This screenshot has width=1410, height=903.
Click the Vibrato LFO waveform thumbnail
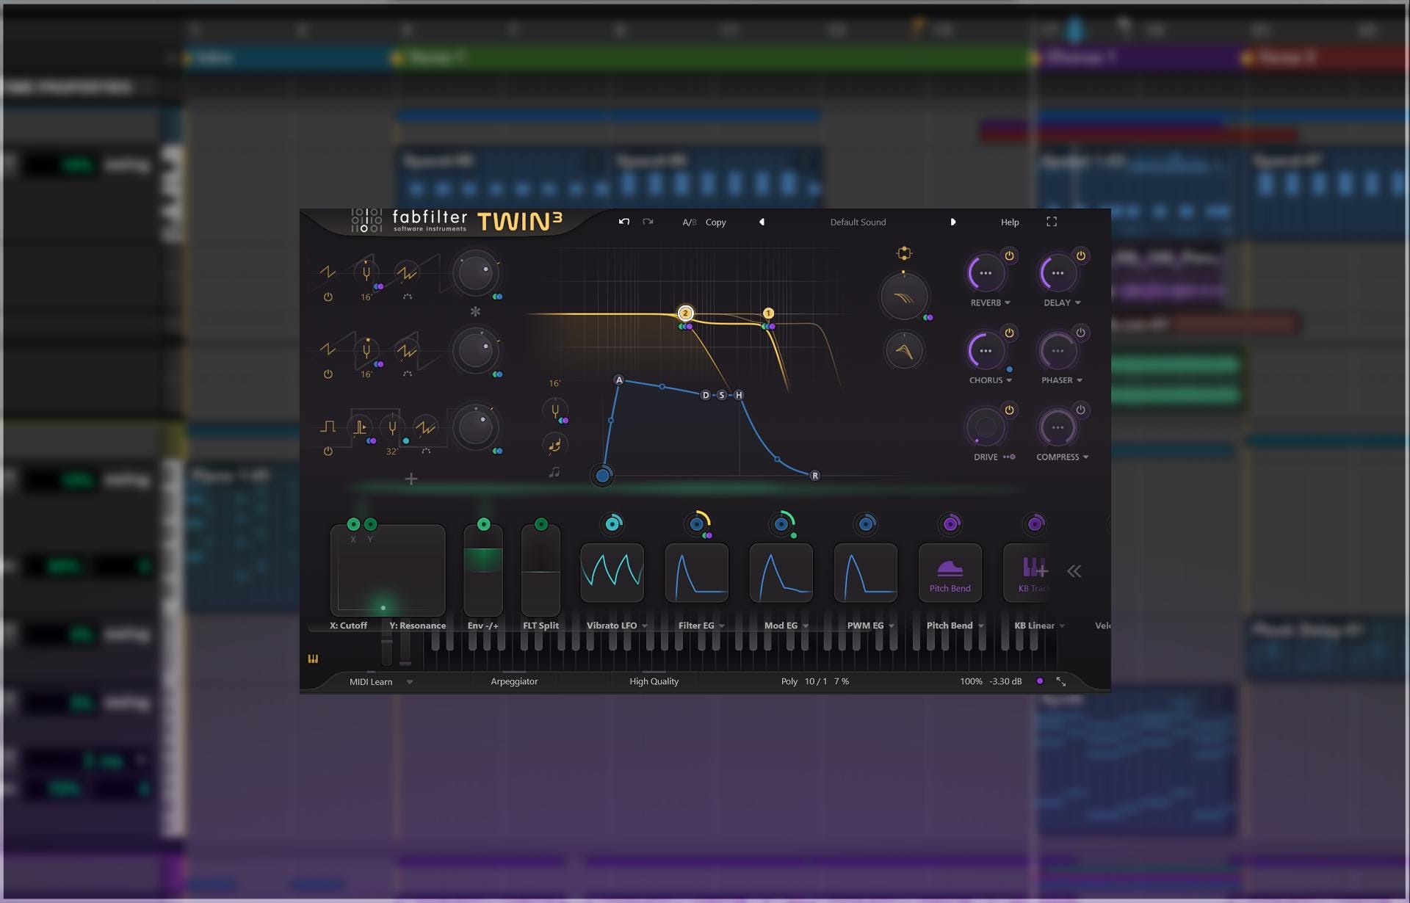coord(612,573)
